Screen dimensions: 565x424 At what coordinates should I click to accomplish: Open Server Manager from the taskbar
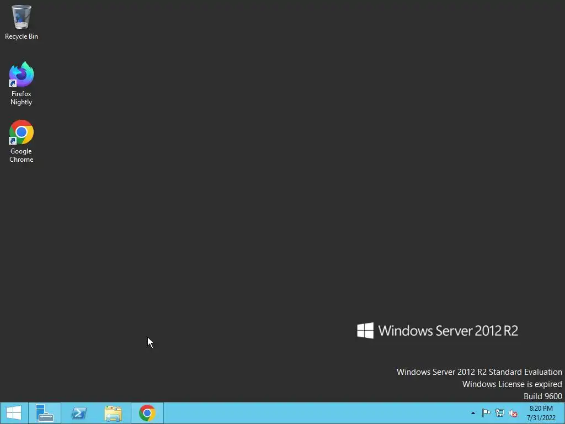(x=45, y=413)
